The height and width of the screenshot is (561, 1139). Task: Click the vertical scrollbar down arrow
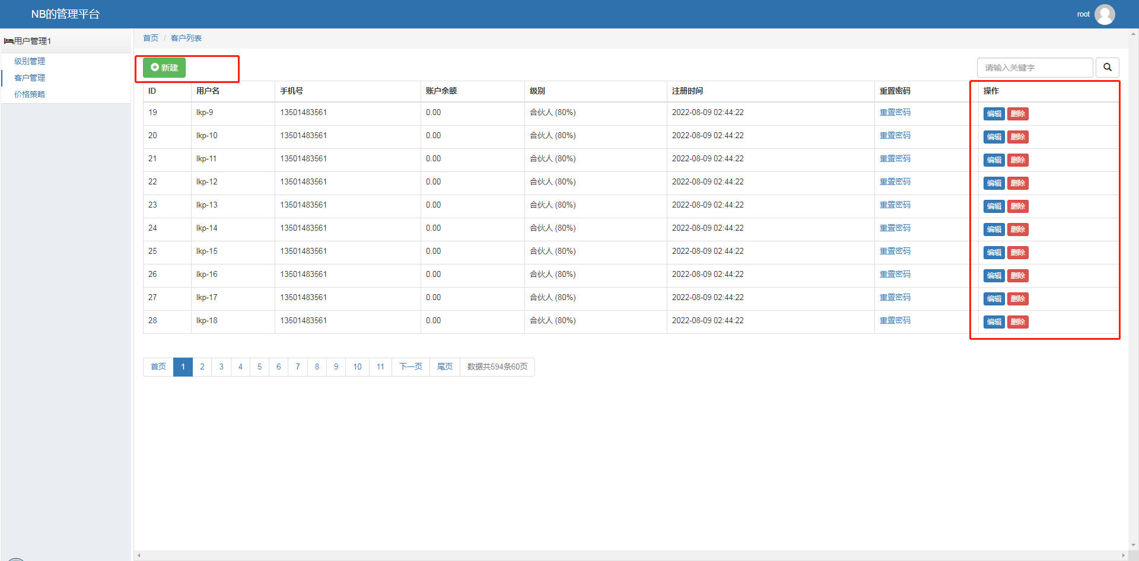click(x=1134, y=545)
